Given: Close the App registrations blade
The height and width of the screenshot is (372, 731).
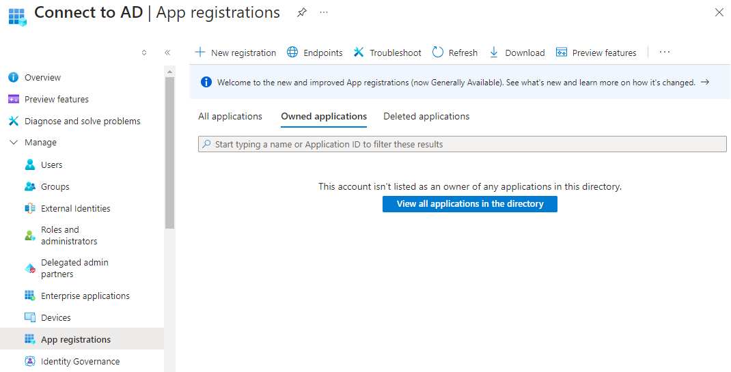Looking at the screenshot, I should (719, 12).
